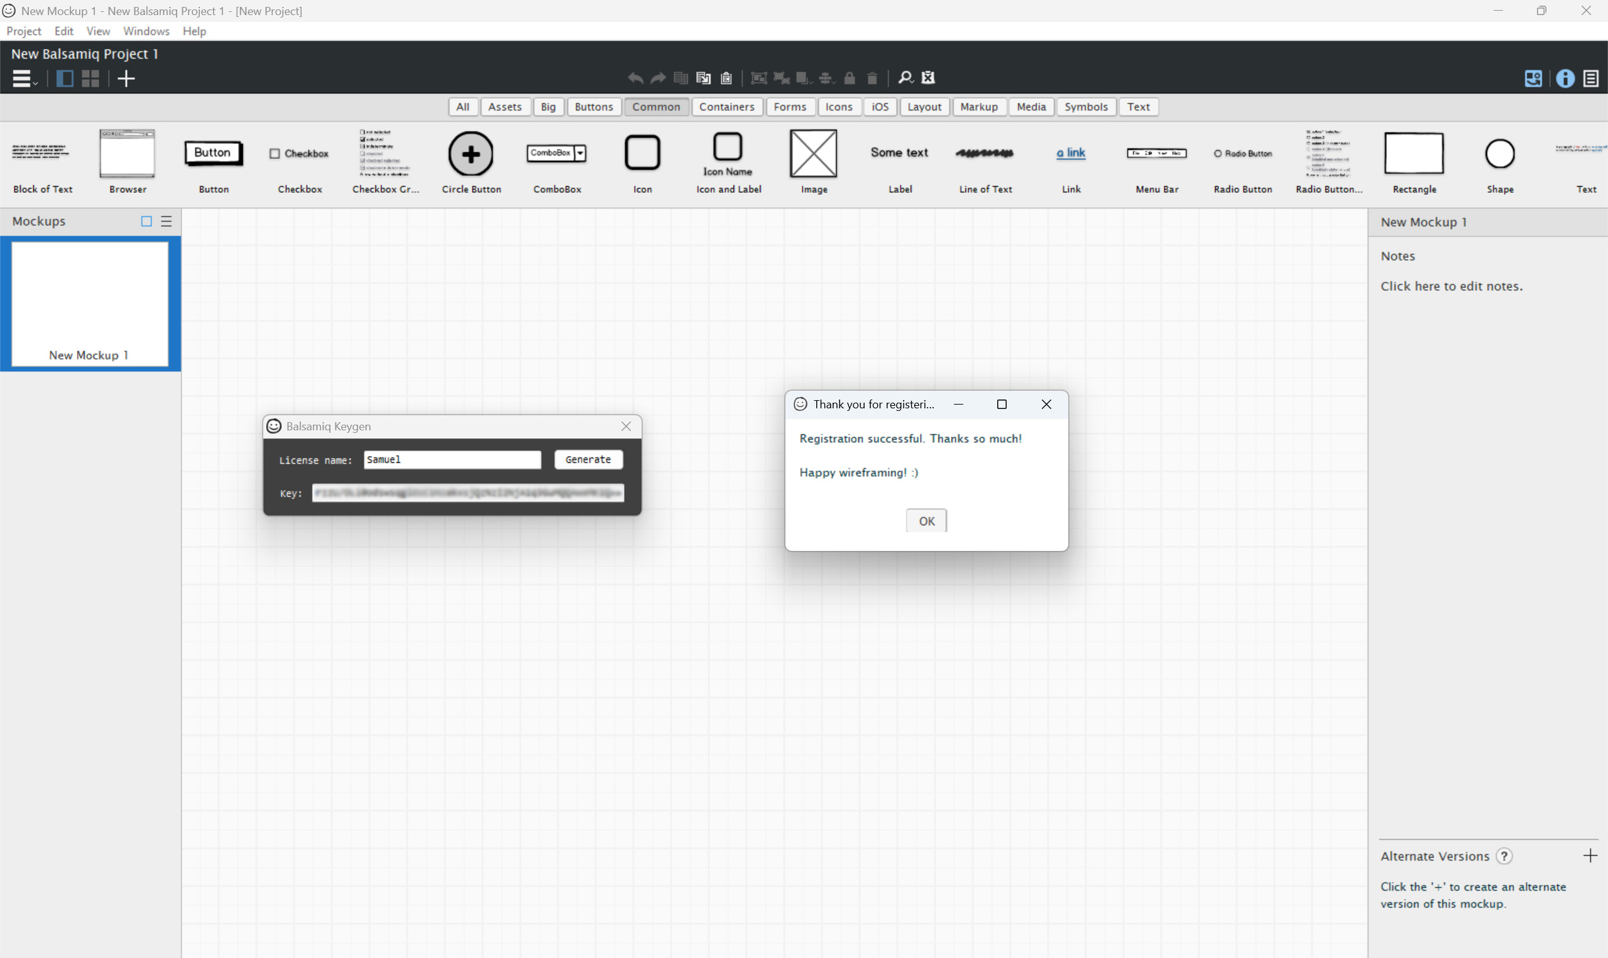
Task: Switch to single mockup view icon
Action: tap(65, 78)
